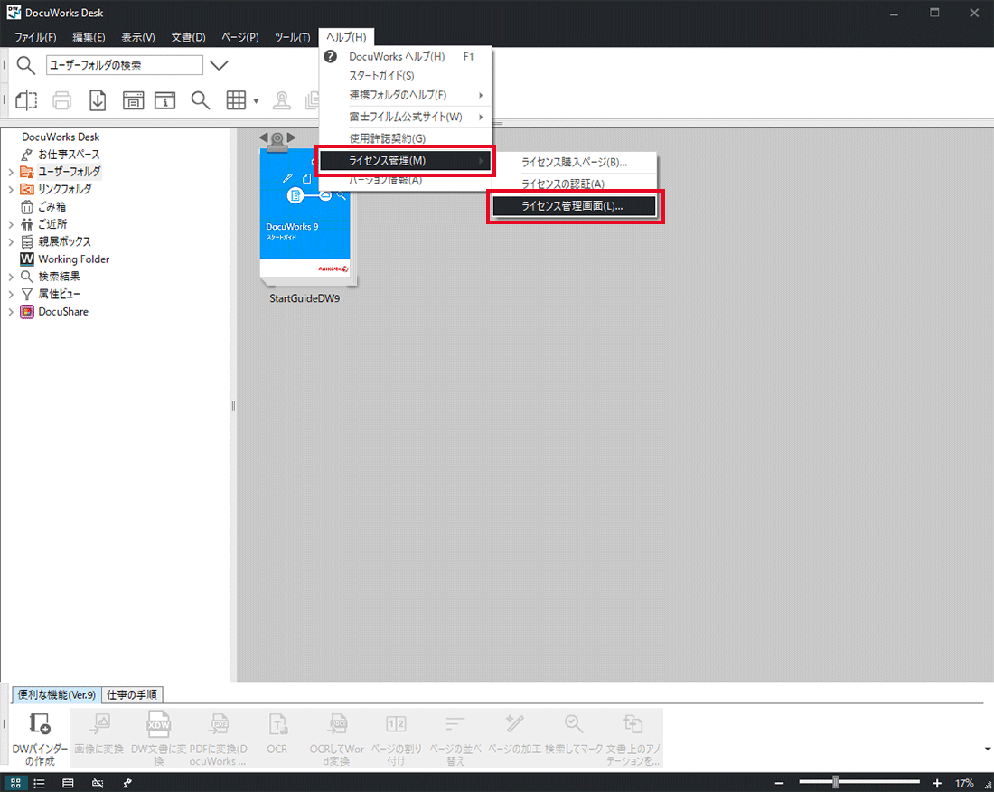This screenshot has height=792, width=994.
Task: Click the ごみ箱 trash bin icon
Action: pos(26,207)
